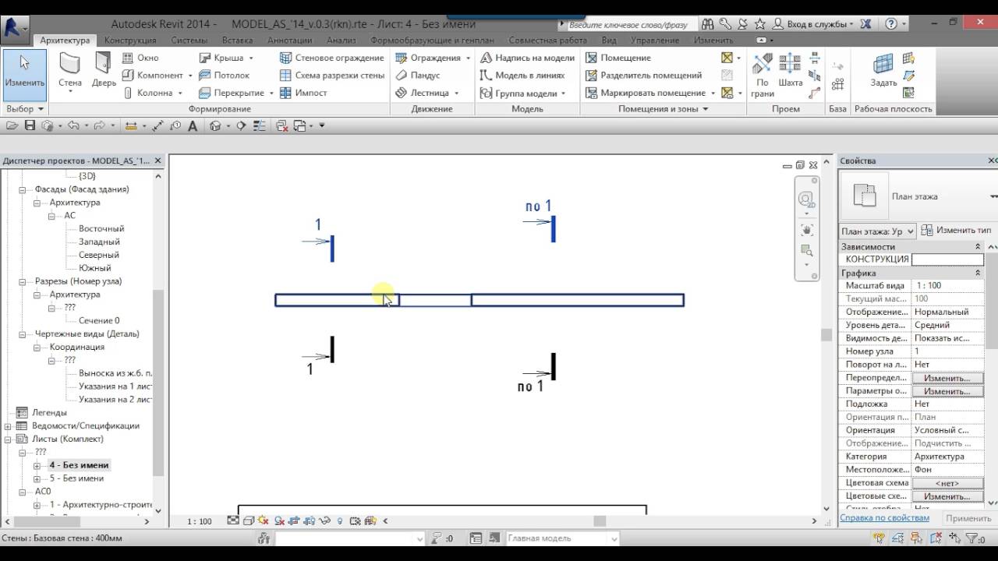This screenshot has width=998, height=561.
Task: Open the Ограждения railing dropdown
Action: (468, 58)
